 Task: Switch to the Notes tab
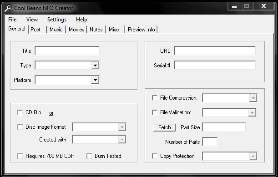click(x=96, y=30)
